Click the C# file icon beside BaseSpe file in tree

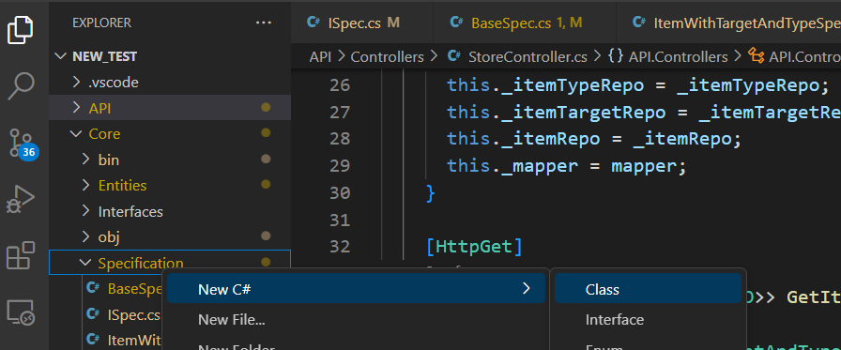pos(93,288)
